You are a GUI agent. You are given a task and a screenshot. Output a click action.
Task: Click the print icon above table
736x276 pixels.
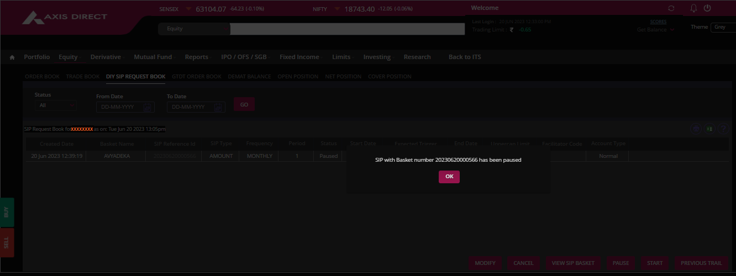coord(696,129)
